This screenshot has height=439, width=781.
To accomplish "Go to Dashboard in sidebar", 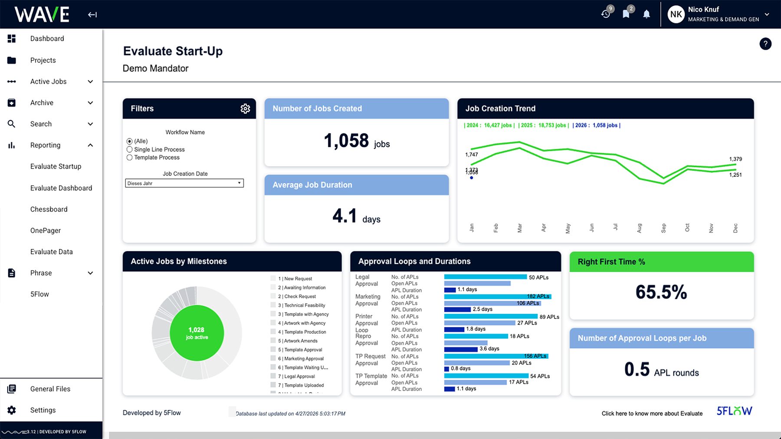I will pos(47,39).
